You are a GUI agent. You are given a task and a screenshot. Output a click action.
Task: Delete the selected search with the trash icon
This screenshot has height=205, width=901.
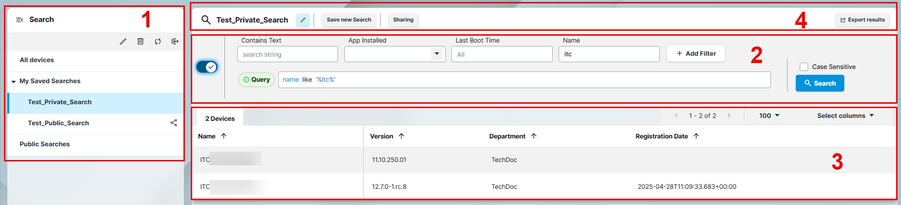tap(140, 42)
